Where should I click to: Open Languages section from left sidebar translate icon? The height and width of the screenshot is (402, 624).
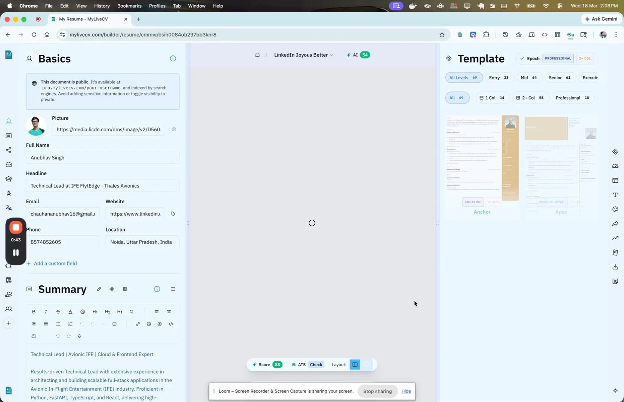tap(9, 208)
